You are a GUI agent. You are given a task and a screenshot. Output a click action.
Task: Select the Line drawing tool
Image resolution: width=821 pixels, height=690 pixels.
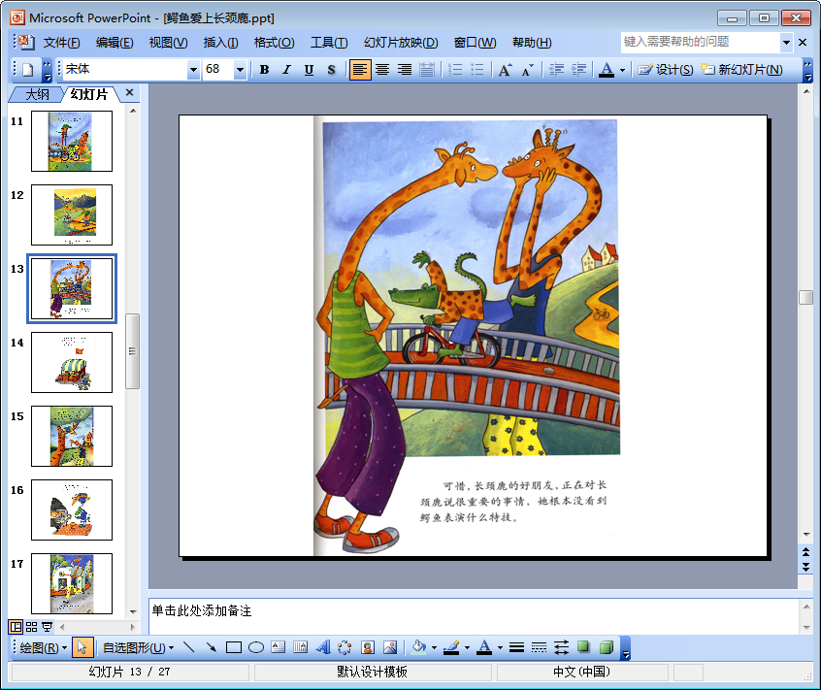(189, 647)
